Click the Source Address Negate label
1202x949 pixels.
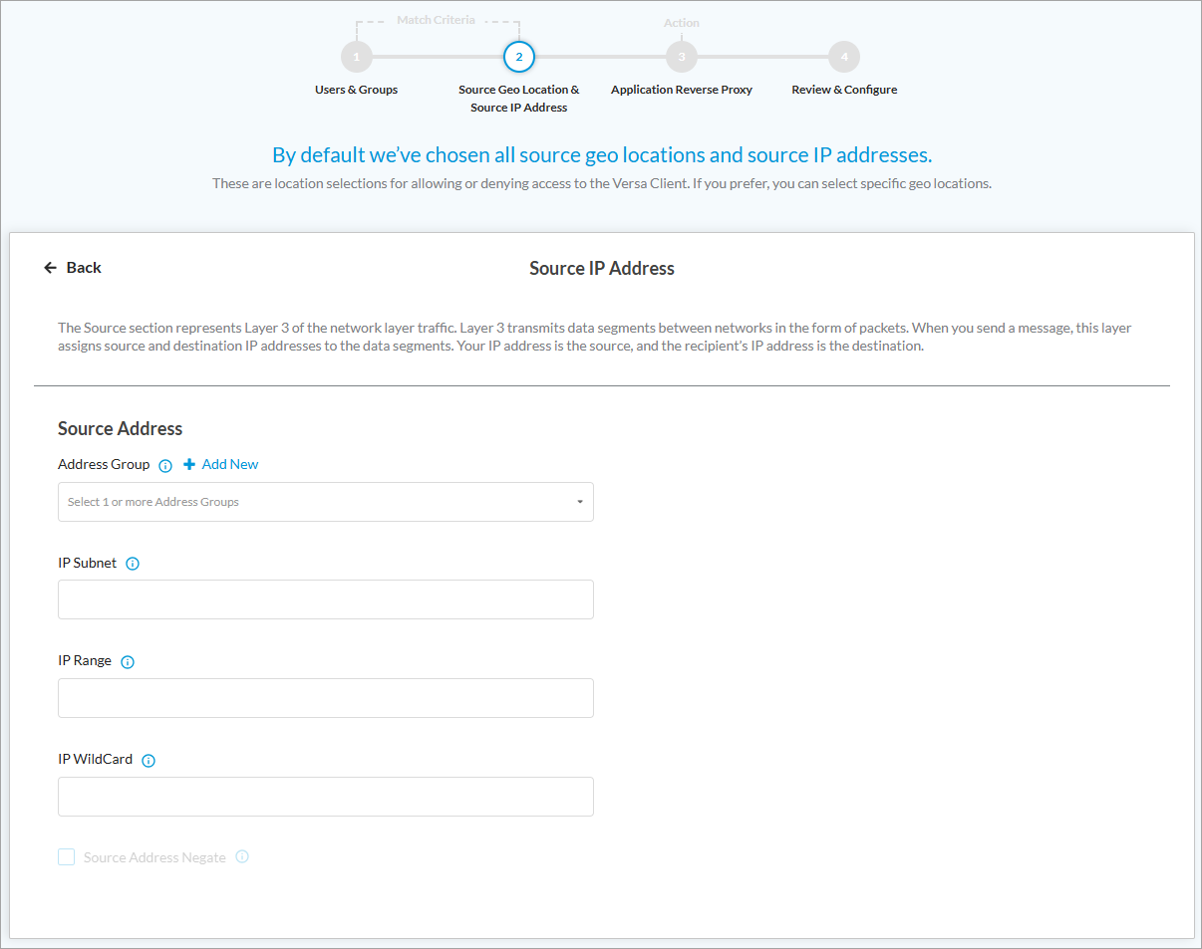point(154,857)
